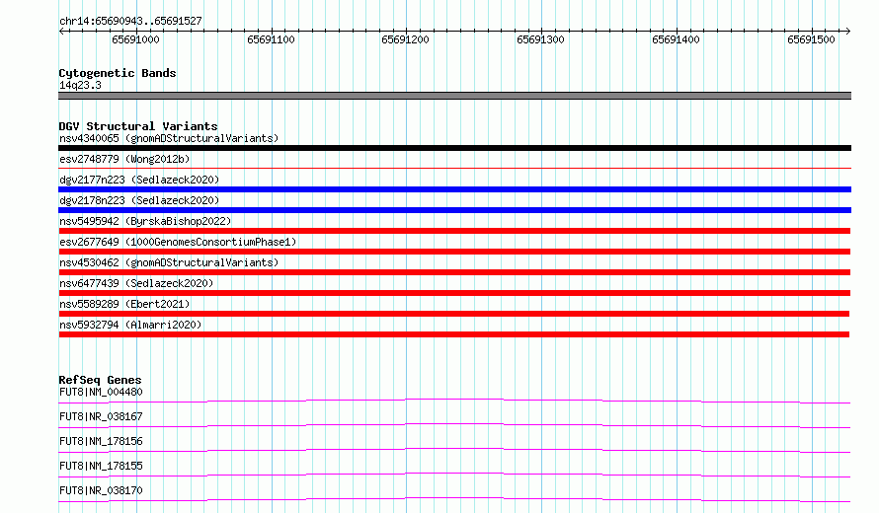This screenshot has height=513, width=879.
Task: Click ruler position 65691300
Action: [540, 39]
